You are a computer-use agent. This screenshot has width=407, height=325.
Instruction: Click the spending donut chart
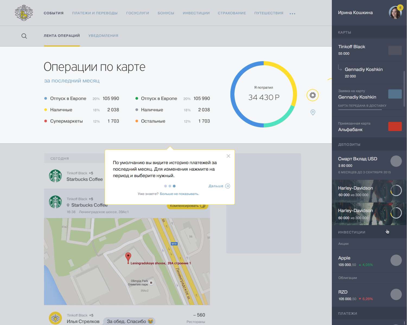[264, 94]
